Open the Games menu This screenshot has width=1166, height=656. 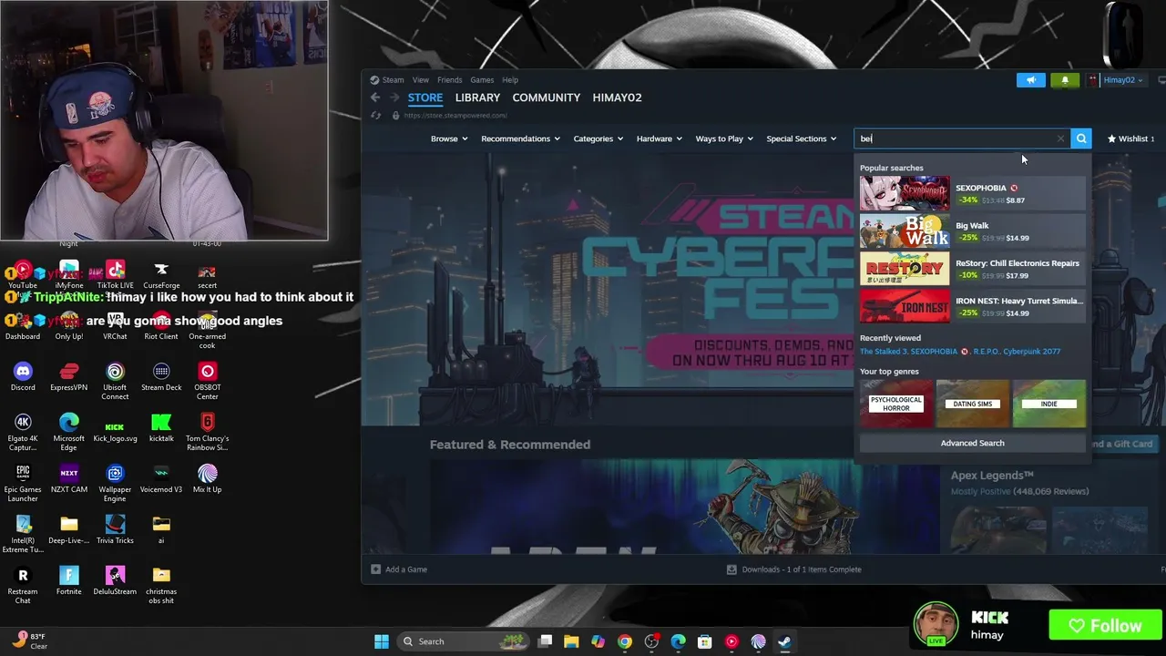coord(482,80)
